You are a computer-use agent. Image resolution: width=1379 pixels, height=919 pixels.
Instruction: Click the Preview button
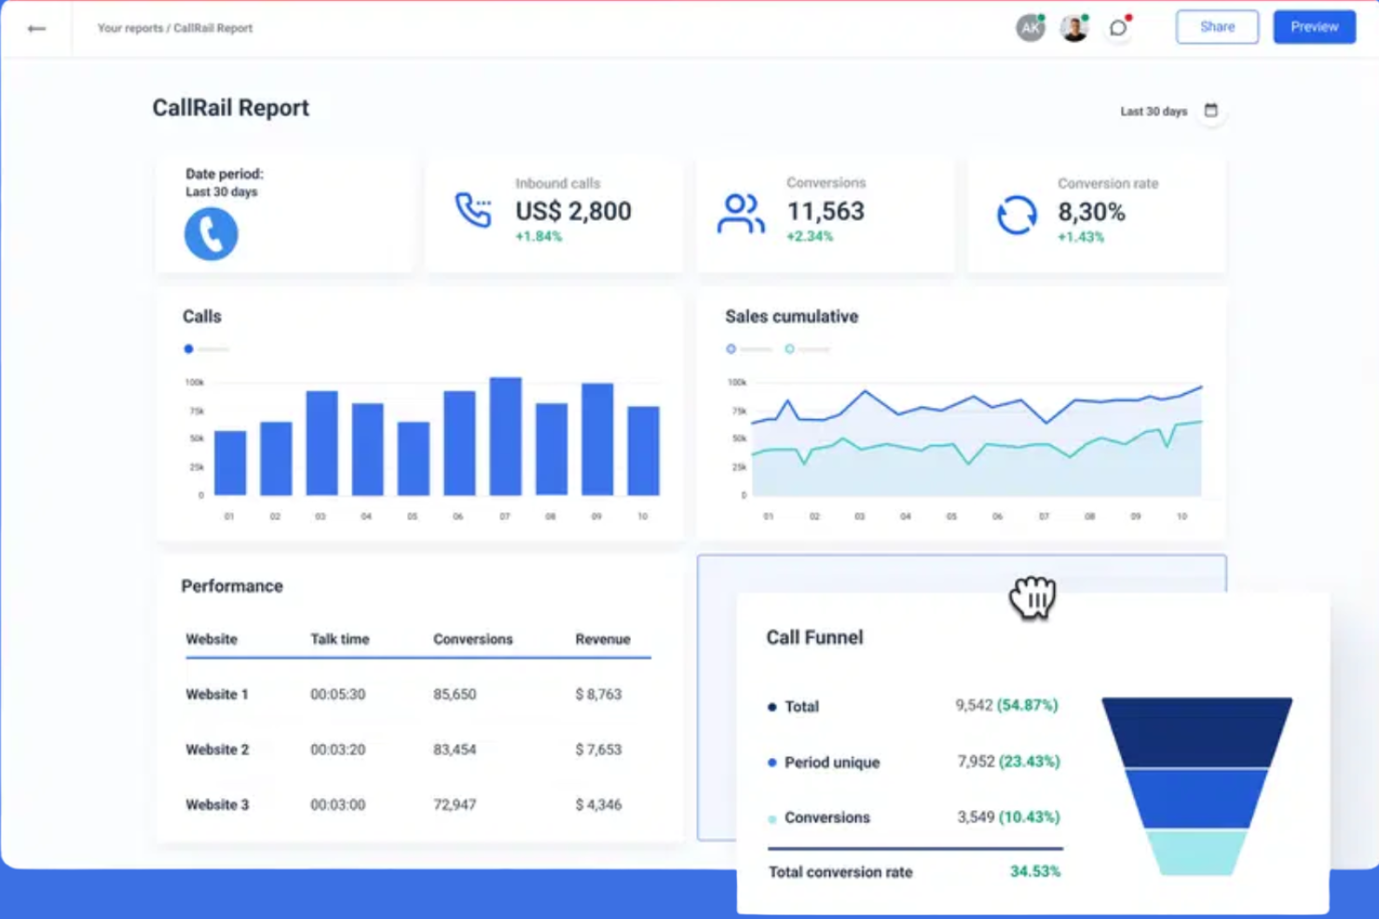pos(1314,27)
